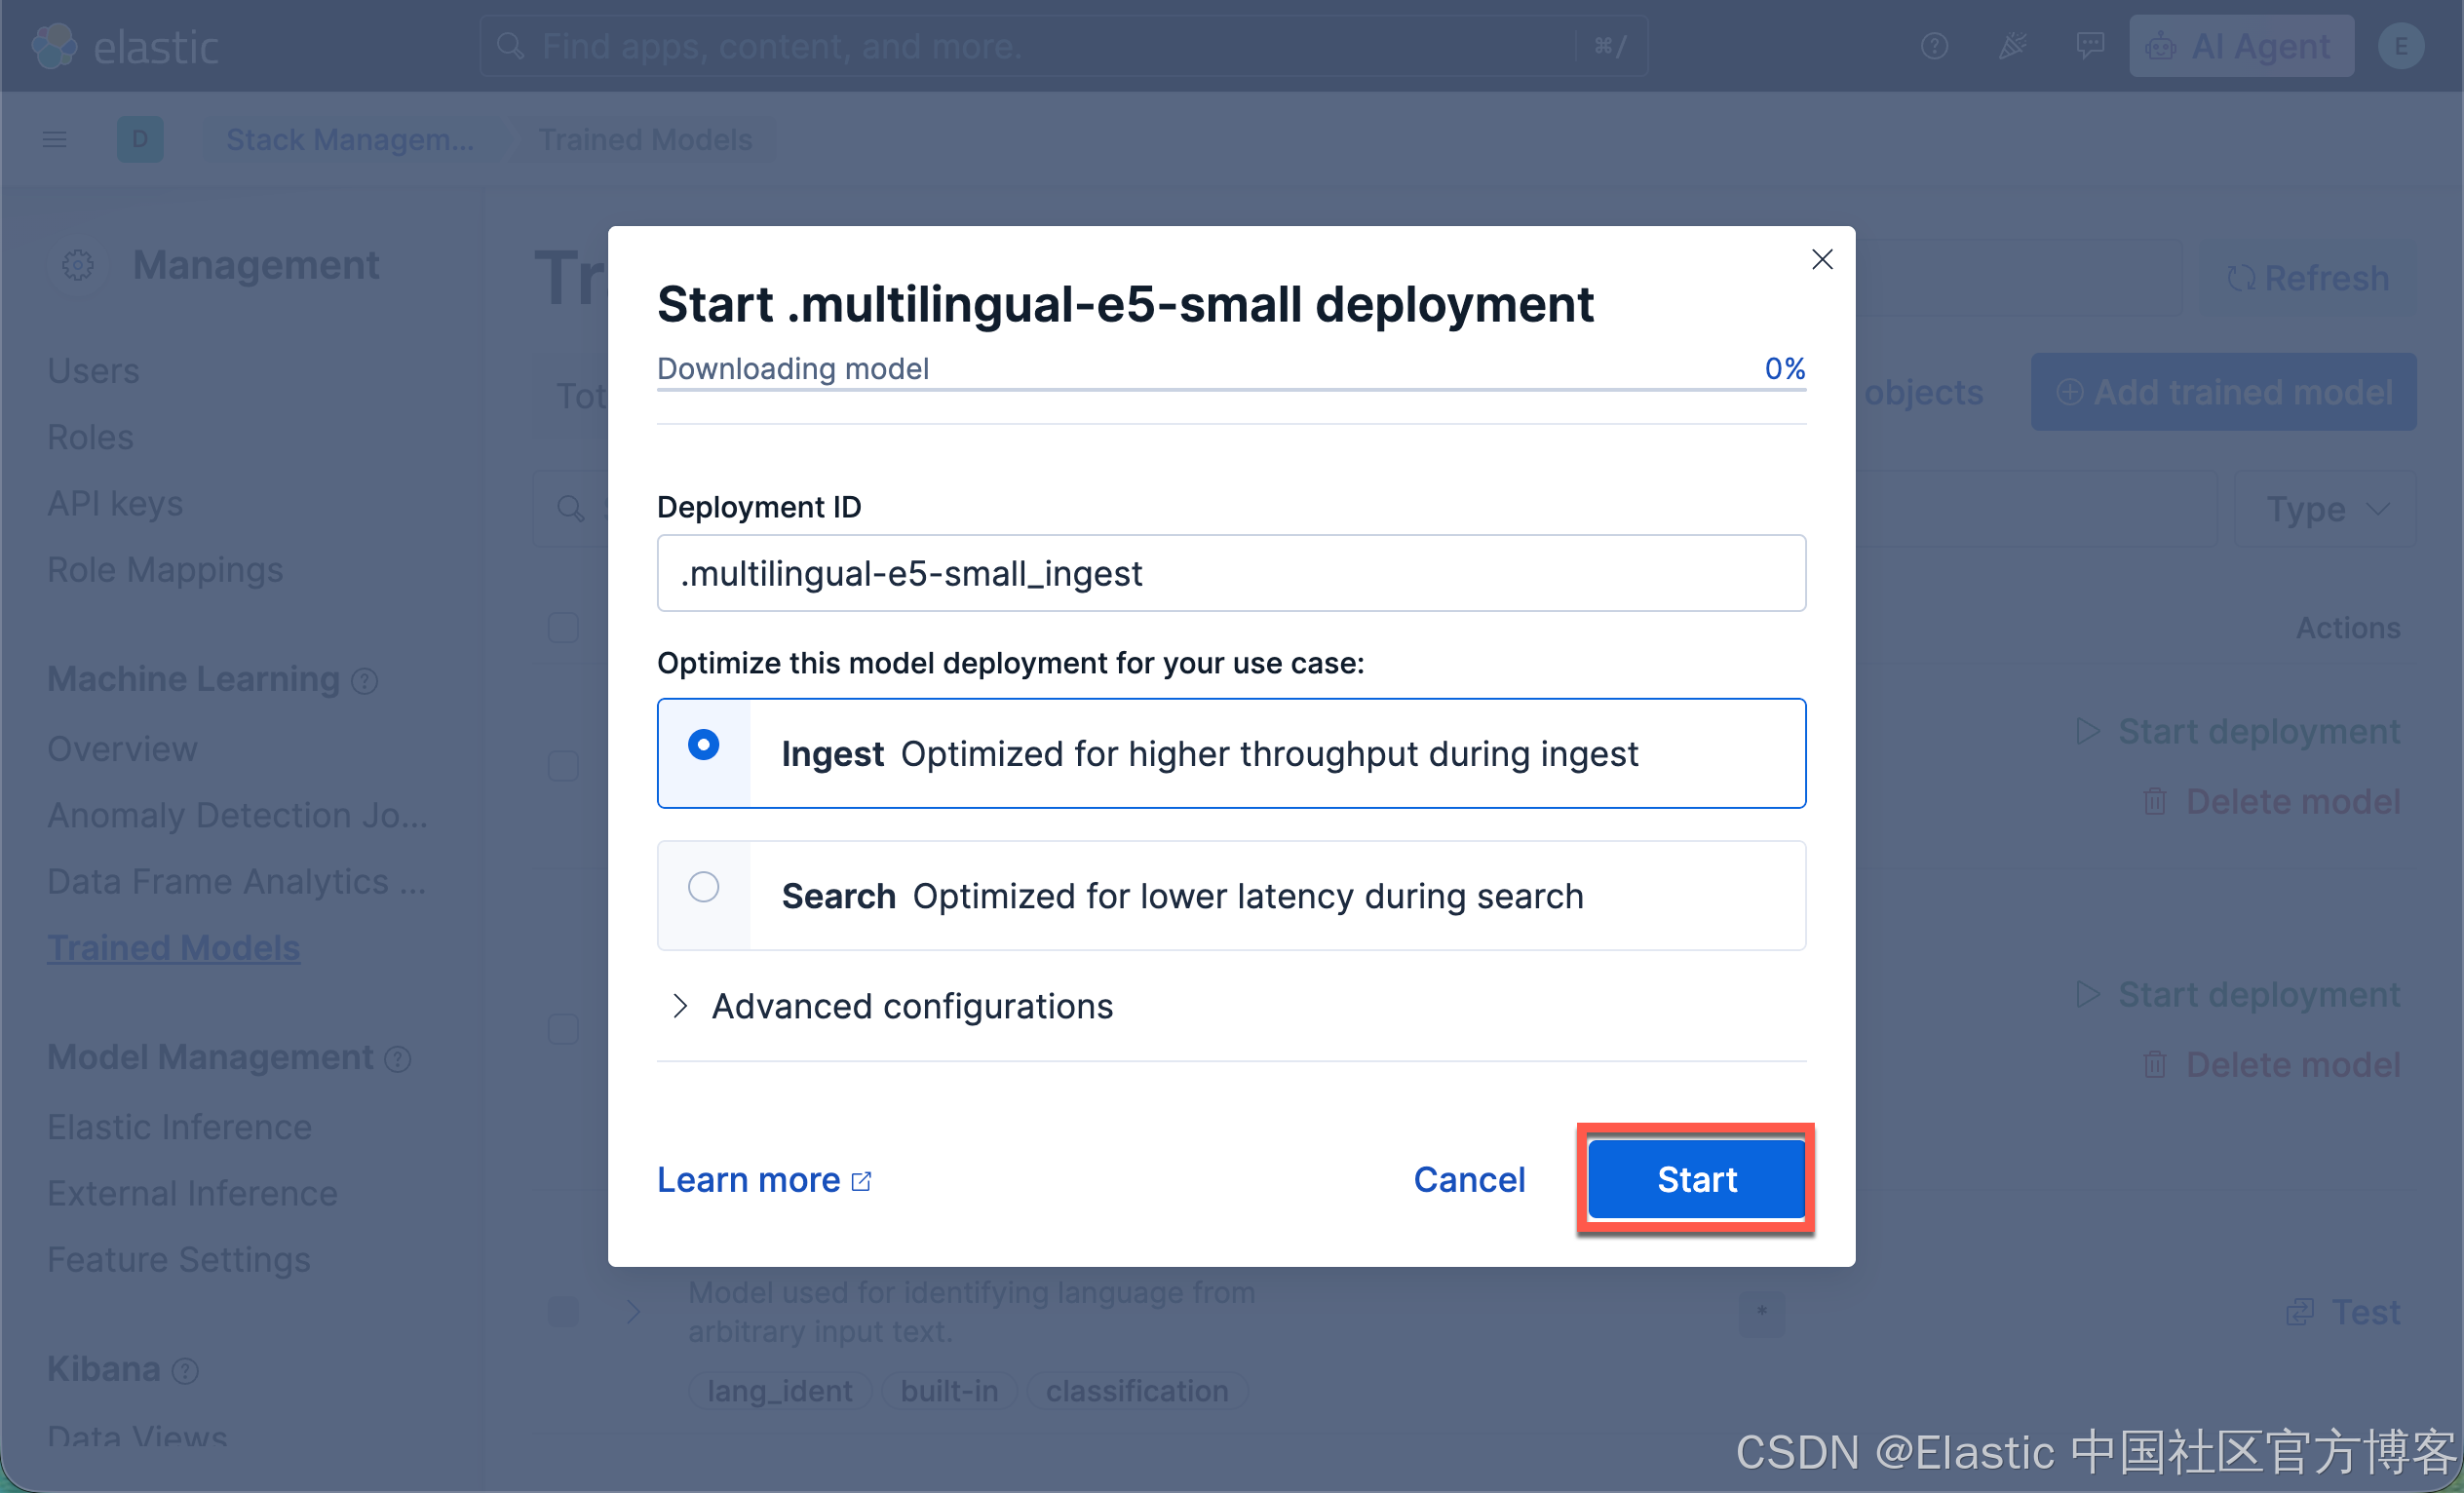Go to Roles in Management sidebar

(x=90, y=437)
